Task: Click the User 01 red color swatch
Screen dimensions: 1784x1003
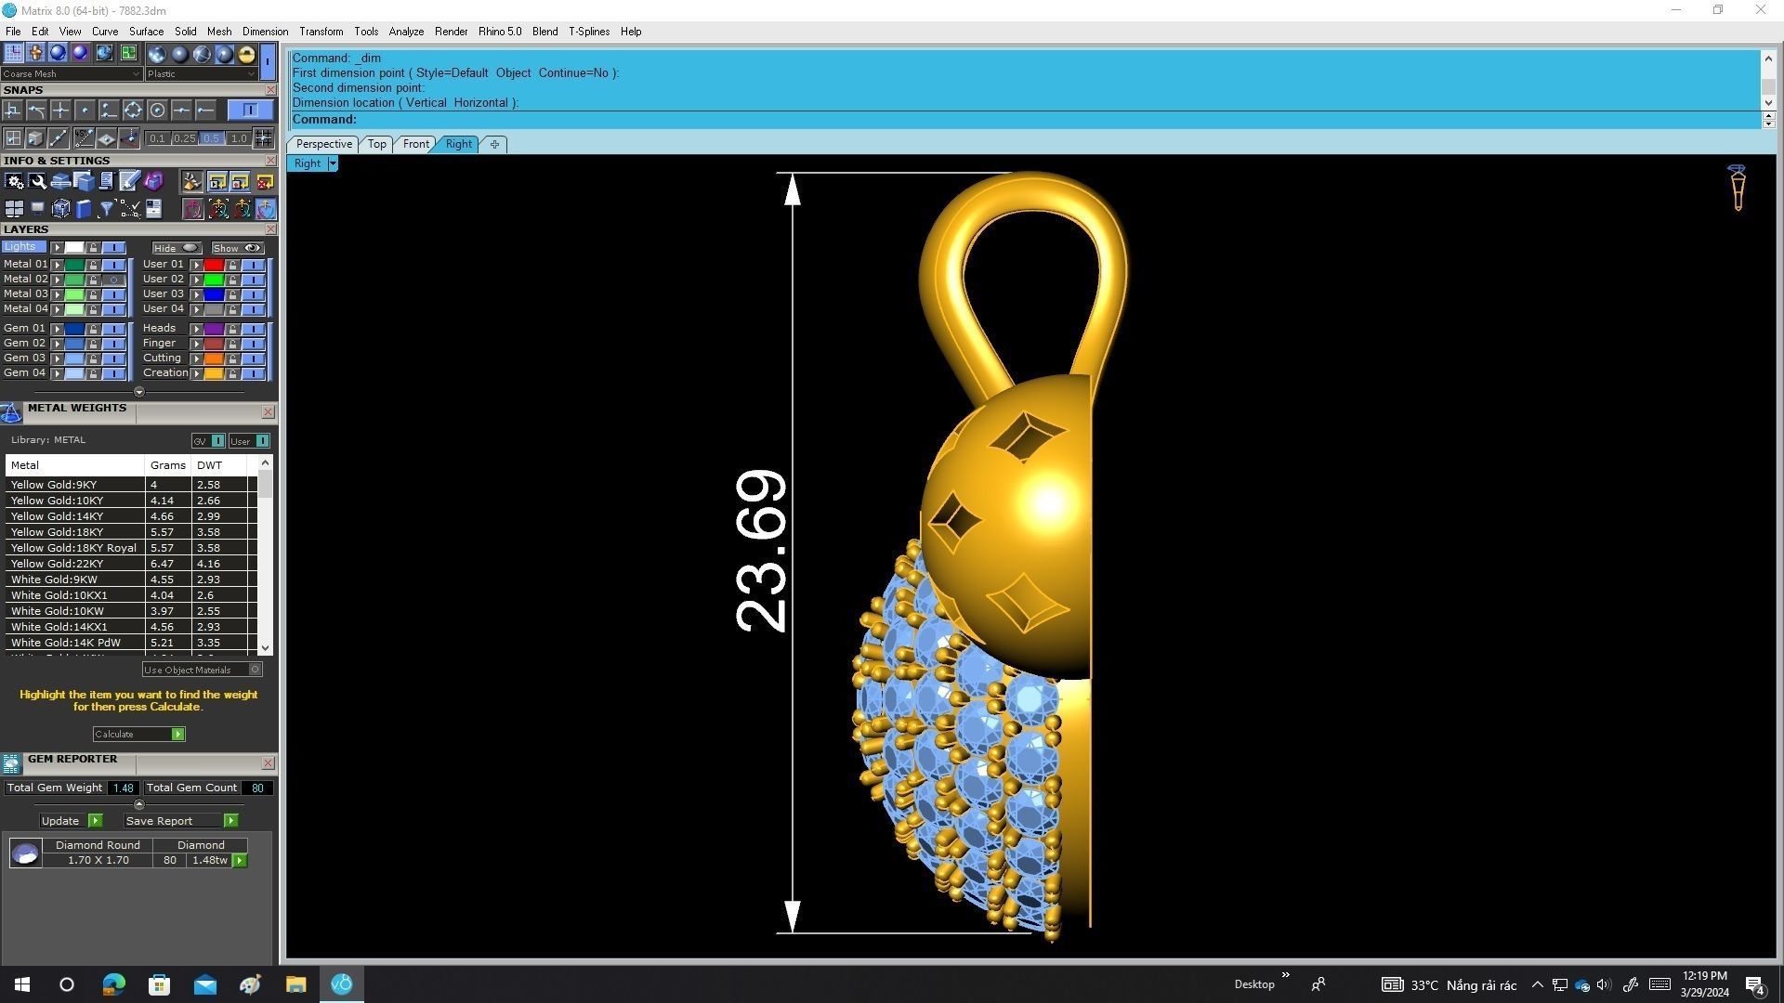Action: (x=214, y=265)
